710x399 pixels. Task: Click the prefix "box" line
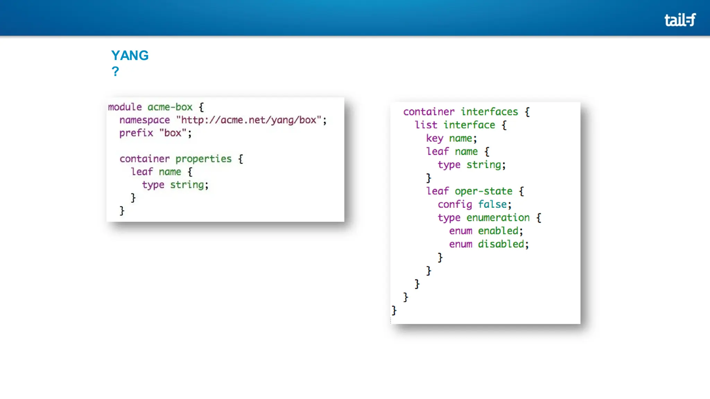(155, 133)
